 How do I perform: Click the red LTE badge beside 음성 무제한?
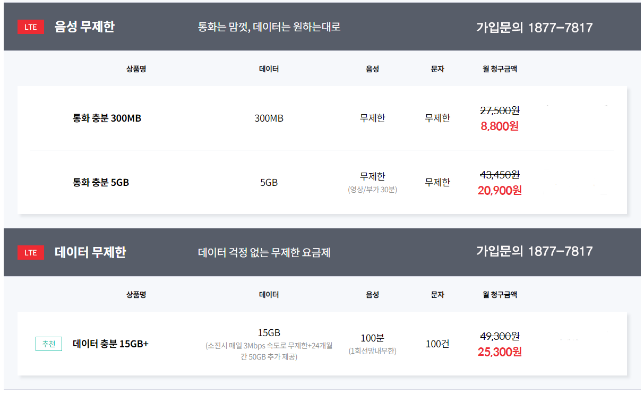(31, 27)
